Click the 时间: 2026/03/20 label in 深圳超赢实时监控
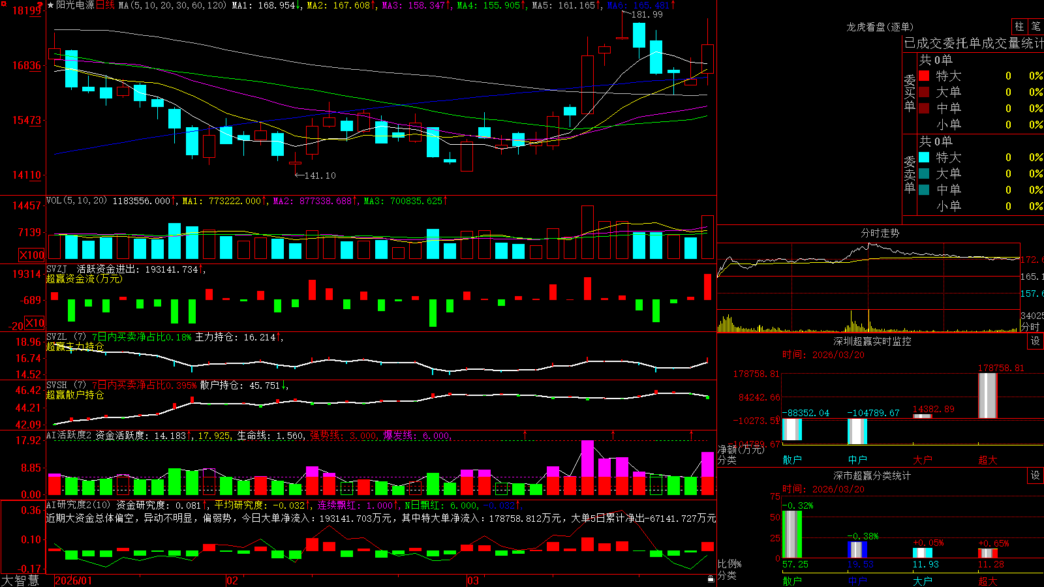The width and height of the screenshot is (1044, 587). point(823,355)
